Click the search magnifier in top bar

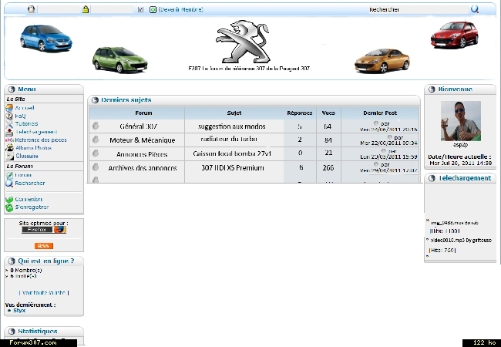pyautogui.click(x=475, y=9)
